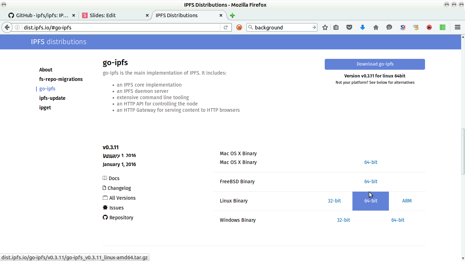The height and width of the screenshot is (261, 465).
Task: Open a new tab with plus icon
Action: (232, 15)
